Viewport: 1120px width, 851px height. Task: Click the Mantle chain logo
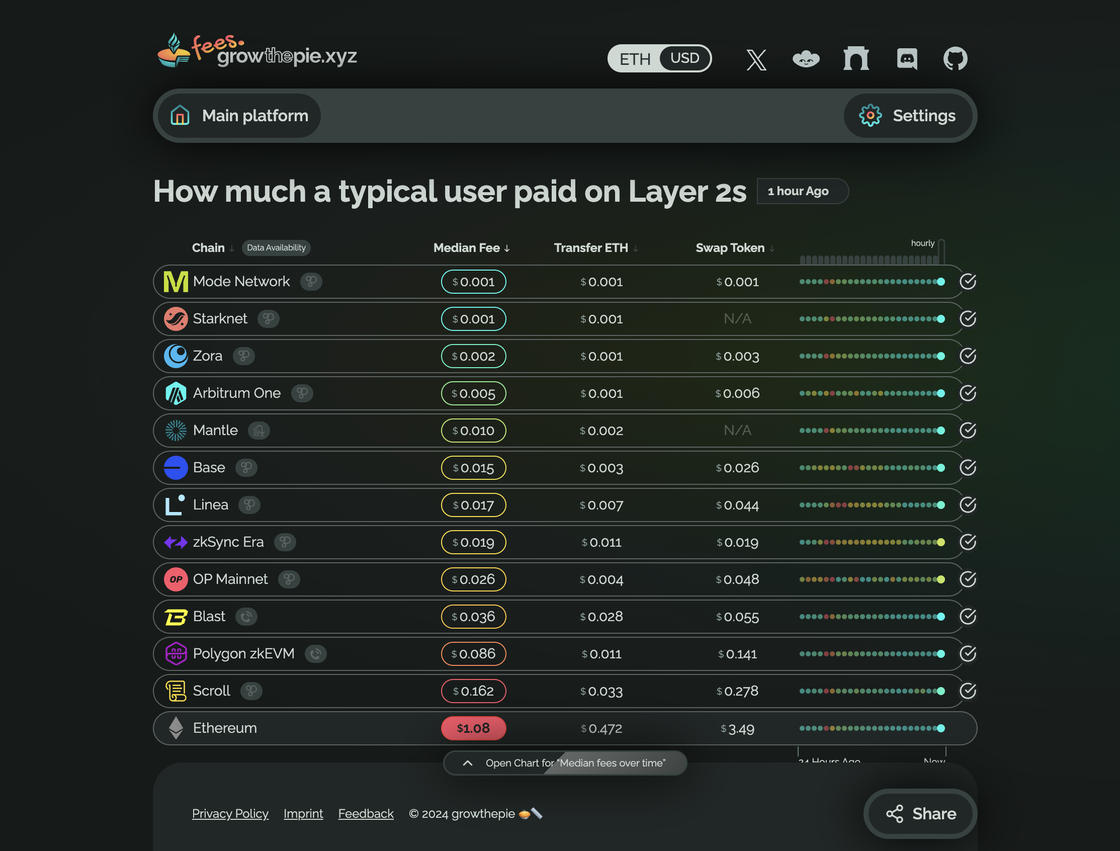coord(176,431)
